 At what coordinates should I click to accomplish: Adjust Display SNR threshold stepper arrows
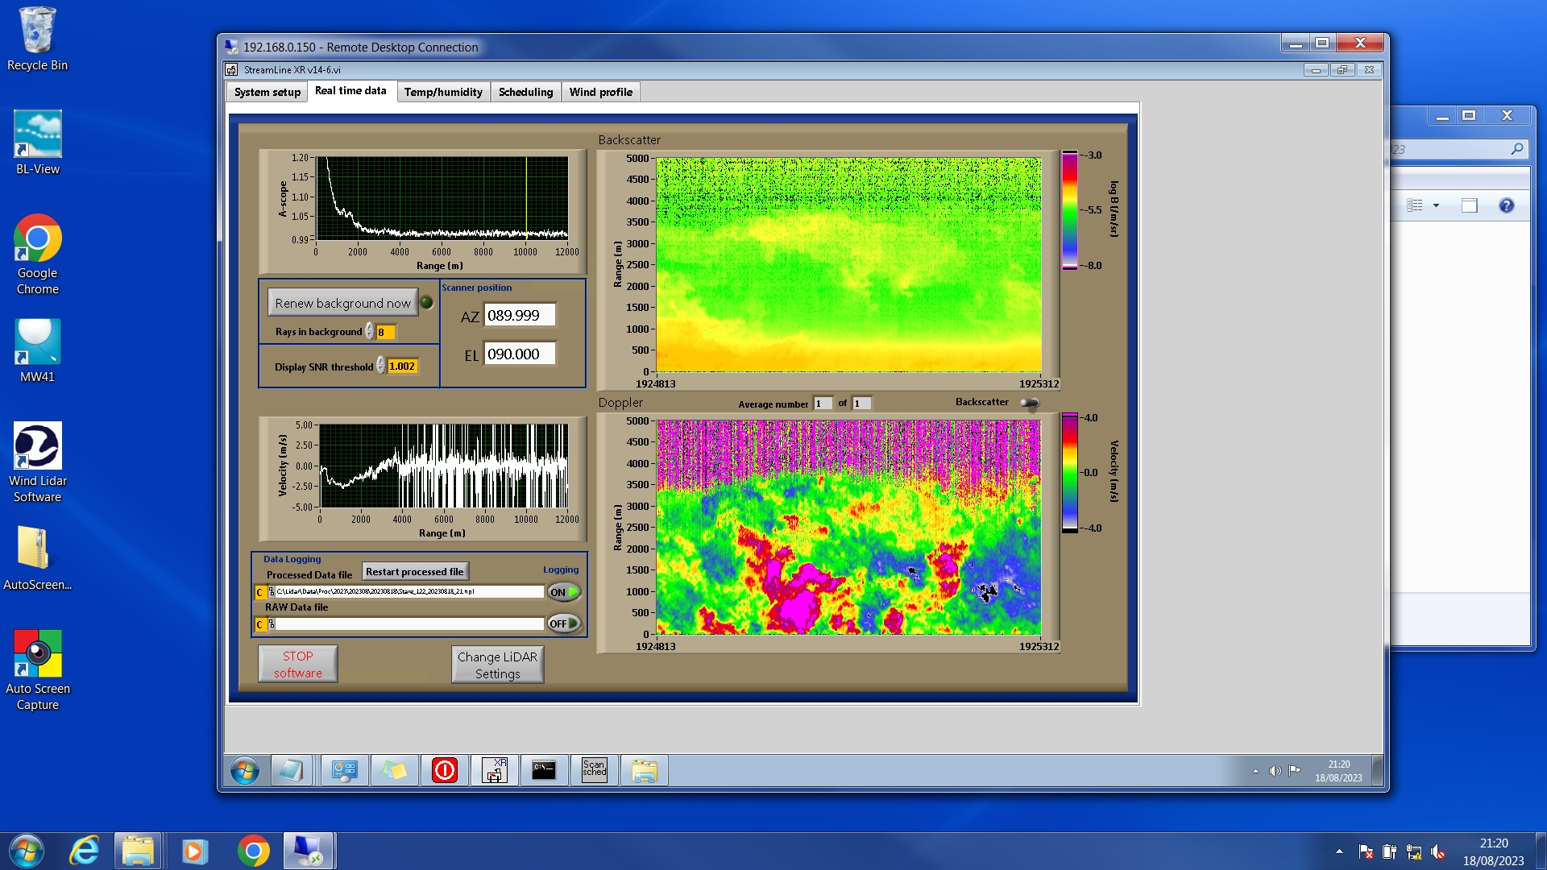(x=381, y=367)
